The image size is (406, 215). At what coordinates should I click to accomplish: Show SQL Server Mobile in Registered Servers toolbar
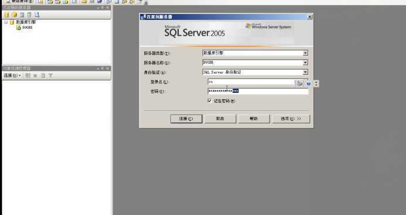[29, 15]
